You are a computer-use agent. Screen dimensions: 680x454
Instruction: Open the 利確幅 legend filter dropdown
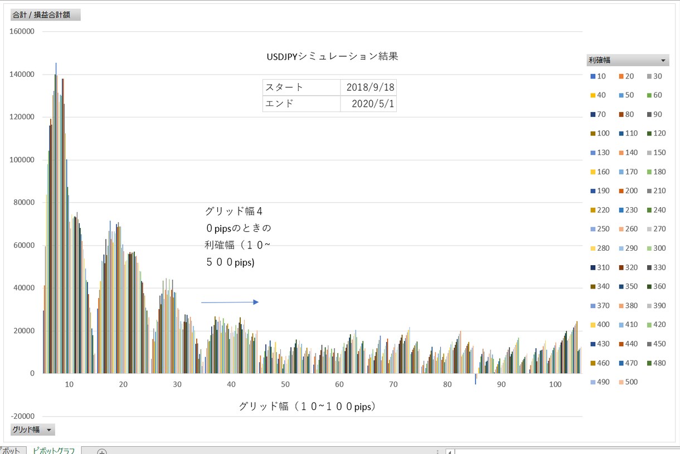(x=663, y=60)
